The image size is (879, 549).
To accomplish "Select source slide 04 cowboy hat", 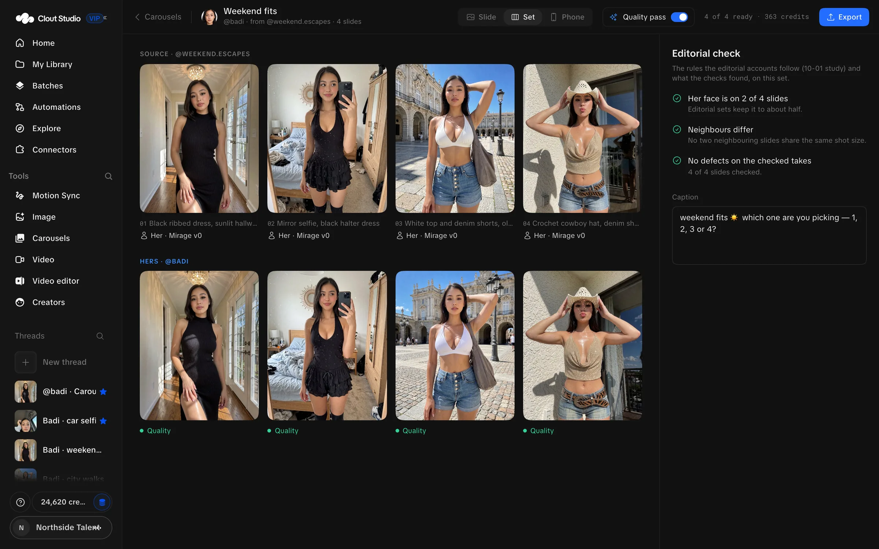I will pos(582,138).
